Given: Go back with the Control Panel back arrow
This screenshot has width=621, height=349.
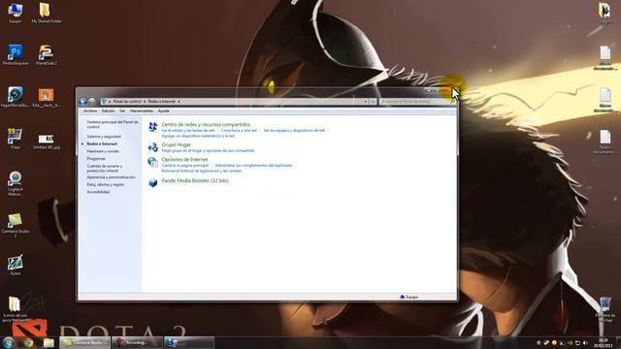Looking at the screenshot, I should [82, 101].
